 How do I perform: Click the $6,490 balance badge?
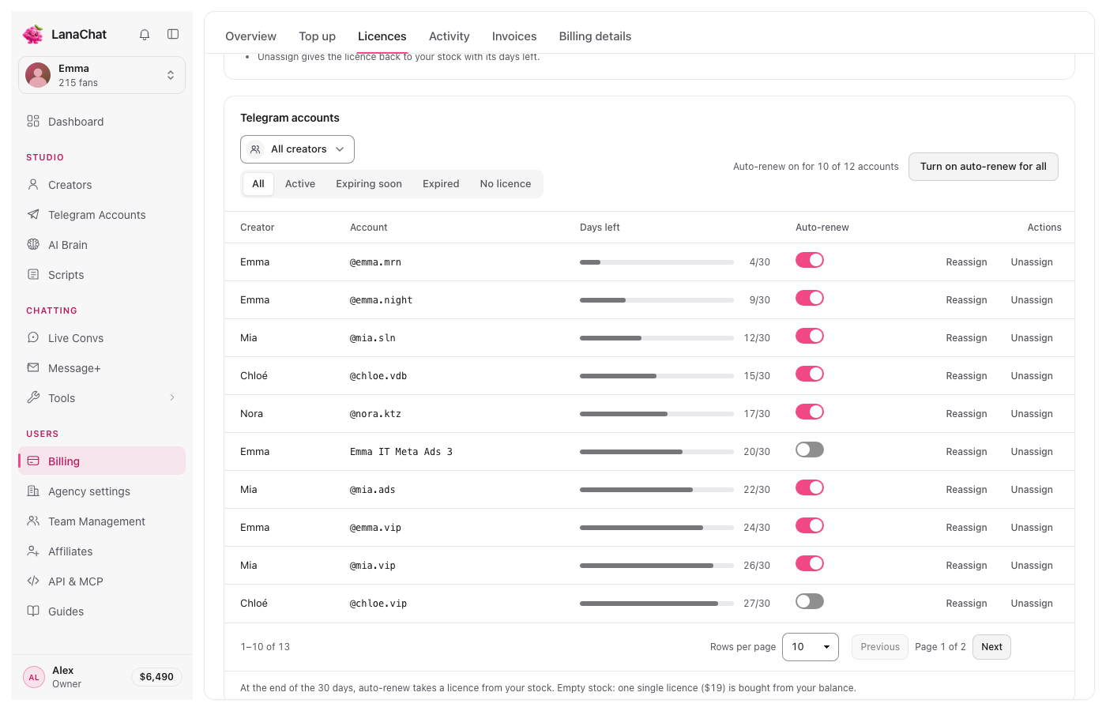[156, 677]
